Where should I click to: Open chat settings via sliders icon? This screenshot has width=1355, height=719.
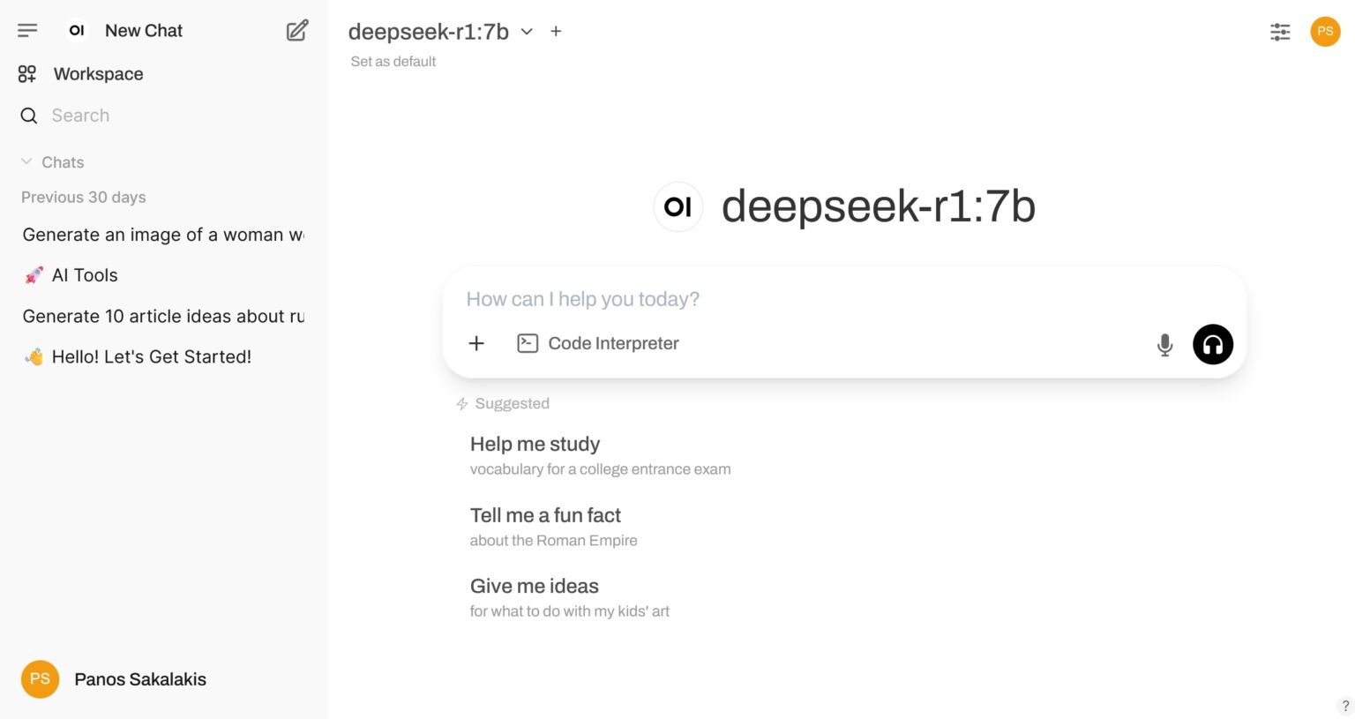coord(1280,32)
